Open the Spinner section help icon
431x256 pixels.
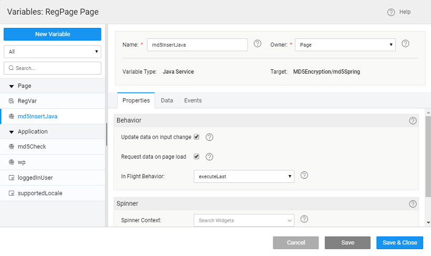point(413,203)
